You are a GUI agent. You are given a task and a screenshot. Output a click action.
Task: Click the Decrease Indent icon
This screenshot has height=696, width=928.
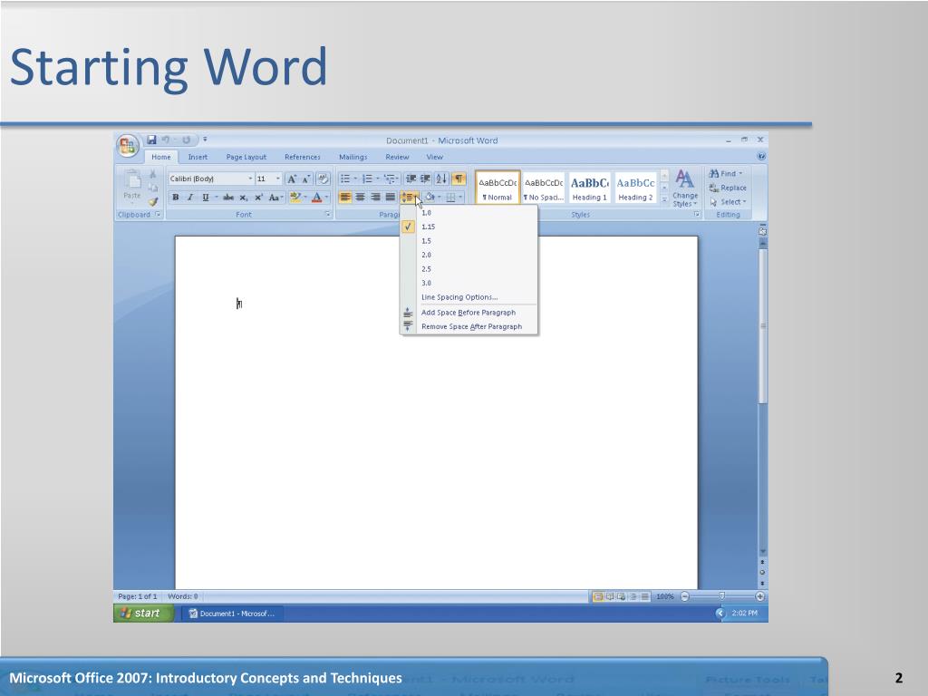pos(411,179)
